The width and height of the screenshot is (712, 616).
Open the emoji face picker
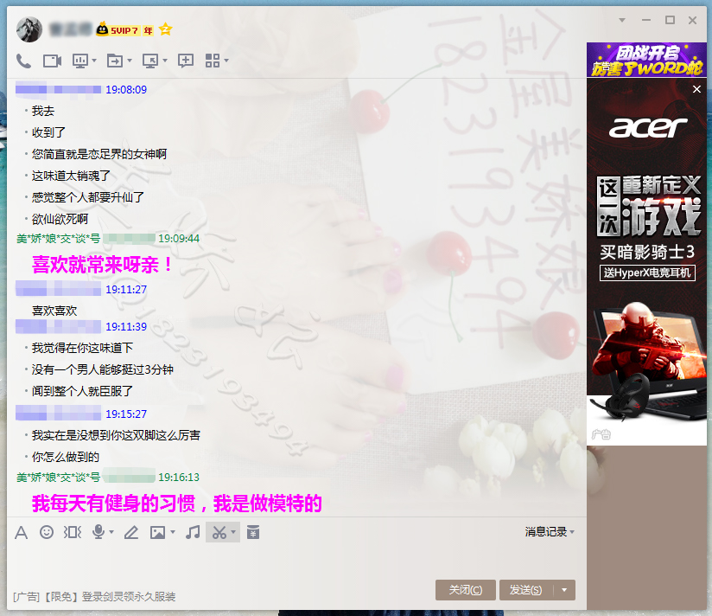coord(47,532)
